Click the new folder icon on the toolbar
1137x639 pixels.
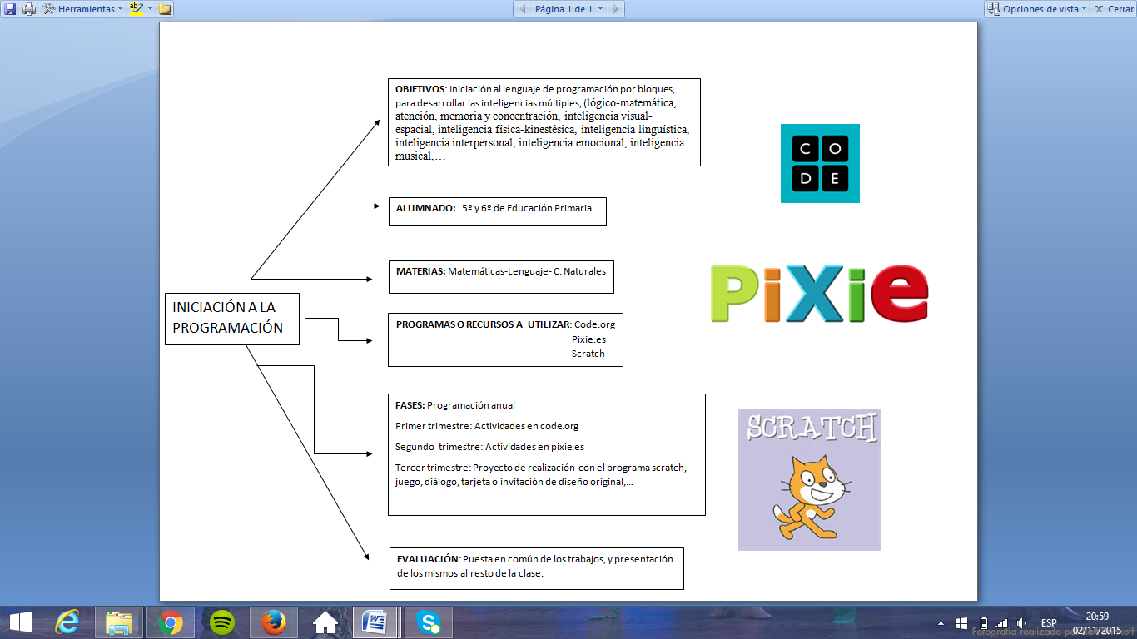[x=165, y=9]
